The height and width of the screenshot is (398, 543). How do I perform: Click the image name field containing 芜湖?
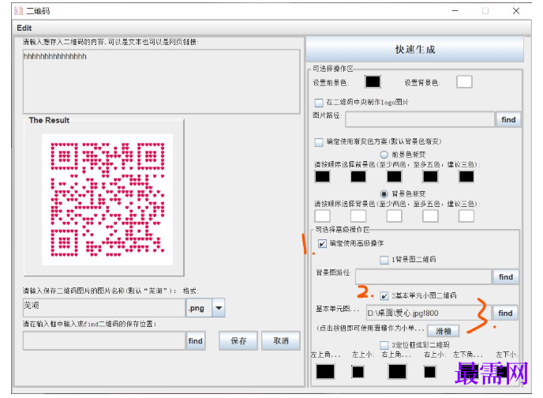click(x=104, y=308)
